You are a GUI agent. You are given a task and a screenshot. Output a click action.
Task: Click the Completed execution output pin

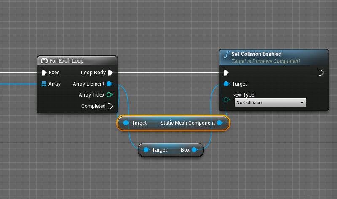point(110,106)
